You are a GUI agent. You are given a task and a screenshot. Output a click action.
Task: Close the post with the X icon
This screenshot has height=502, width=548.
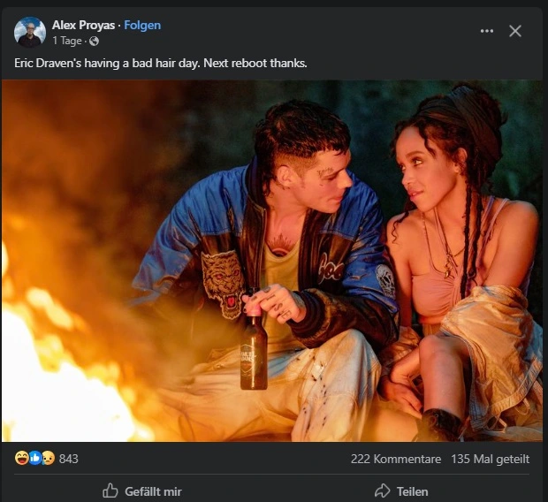point(515,31)
